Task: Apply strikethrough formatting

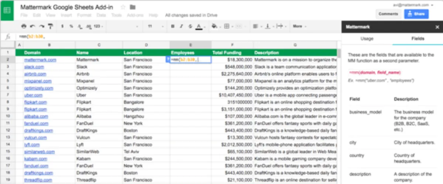Action: pyautogui.click(x=190, y=26)
